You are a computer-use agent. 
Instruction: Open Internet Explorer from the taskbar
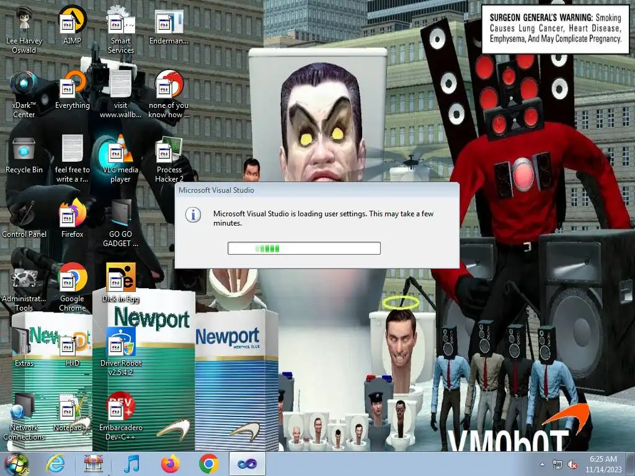pyautogui.click(x=55, y=464)
